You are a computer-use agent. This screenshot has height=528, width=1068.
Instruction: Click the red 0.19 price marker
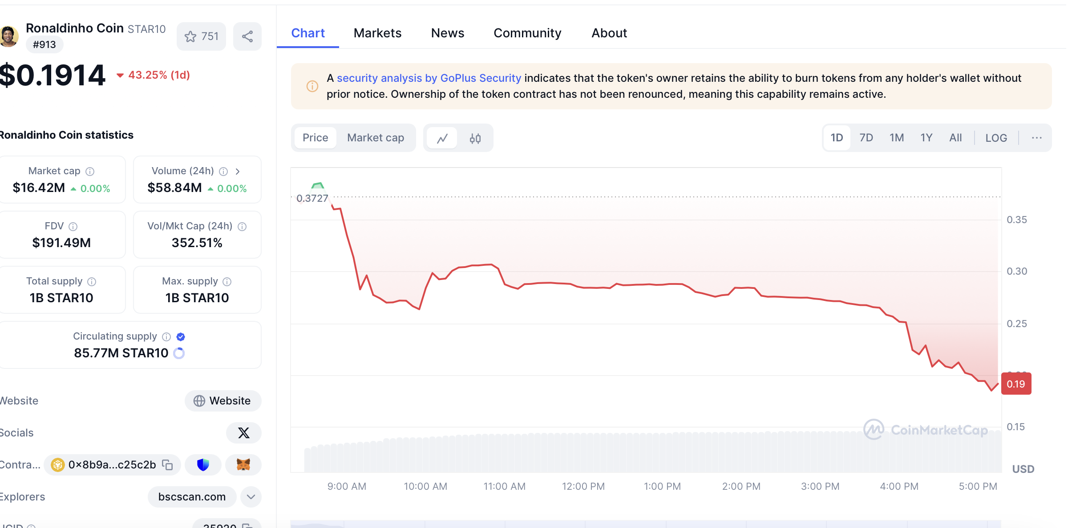tap(1016, 384)
